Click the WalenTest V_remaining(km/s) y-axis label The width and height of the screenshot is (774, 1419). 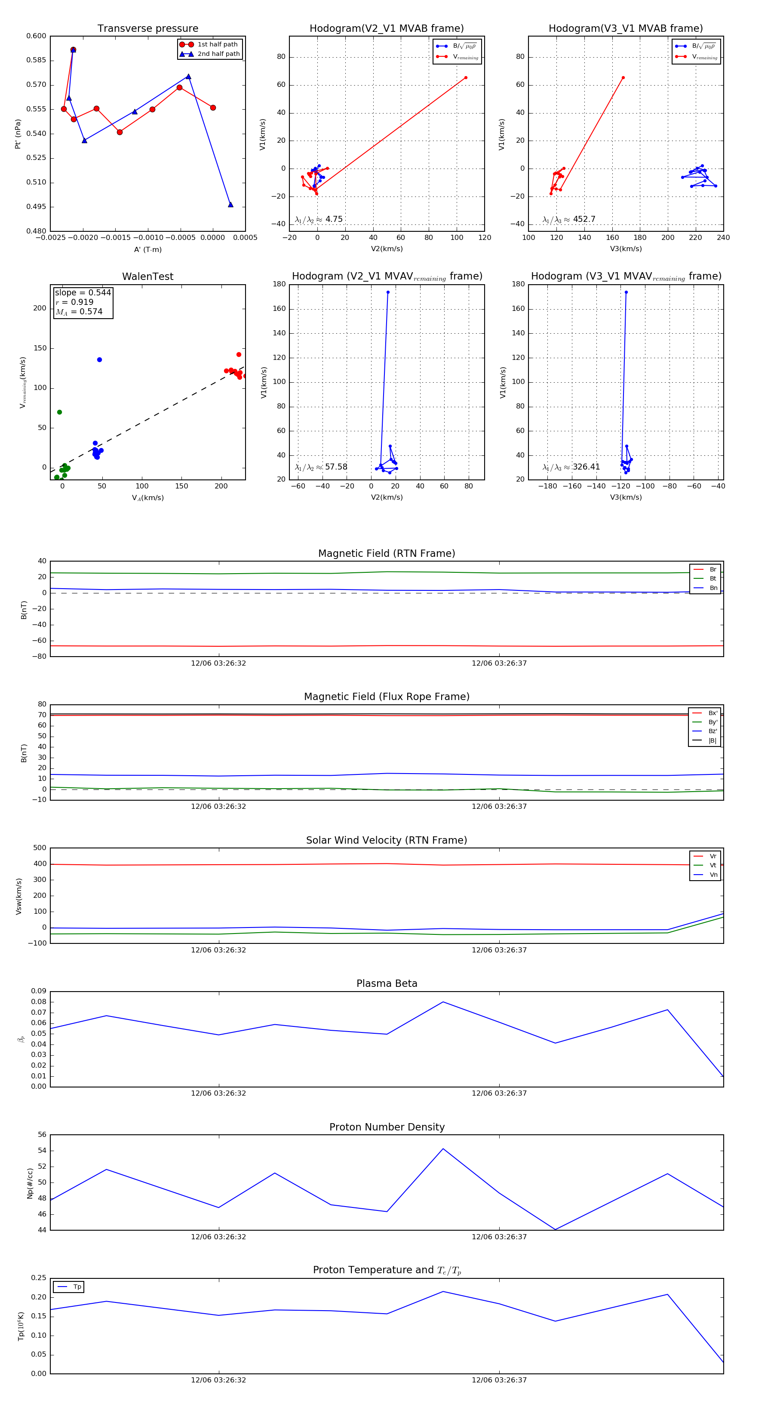tap(23, 382)
